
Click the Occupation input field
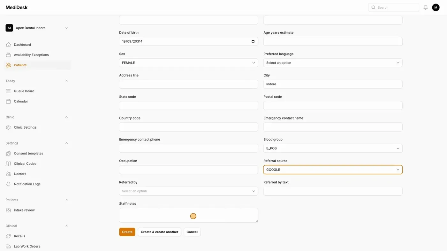point(188,170)
